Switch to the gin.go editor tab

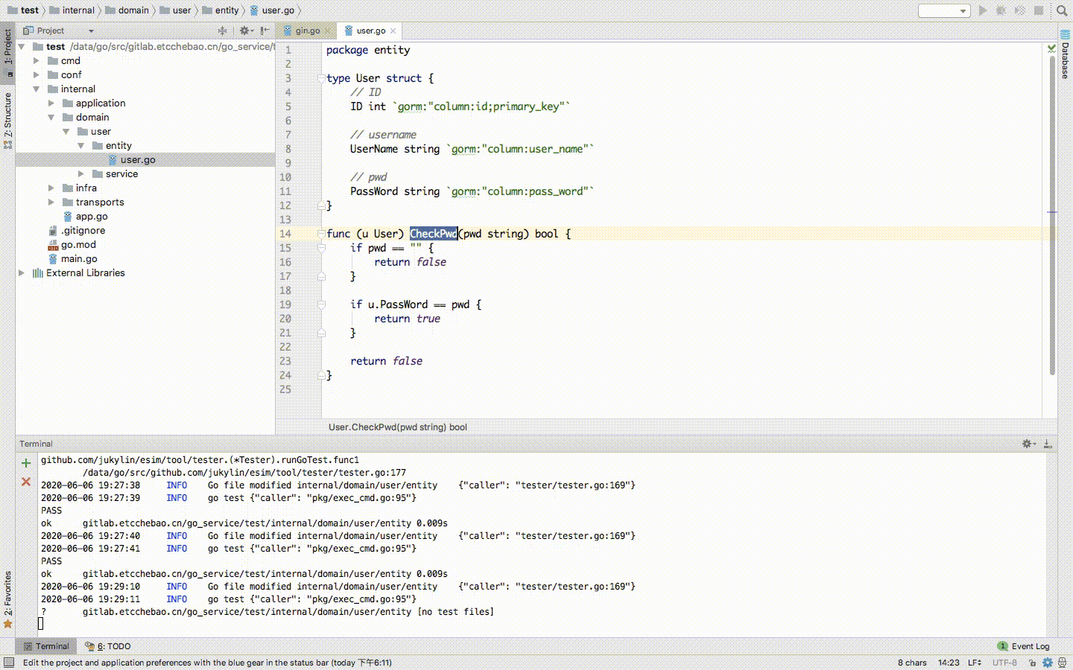[x=307, y=31]
